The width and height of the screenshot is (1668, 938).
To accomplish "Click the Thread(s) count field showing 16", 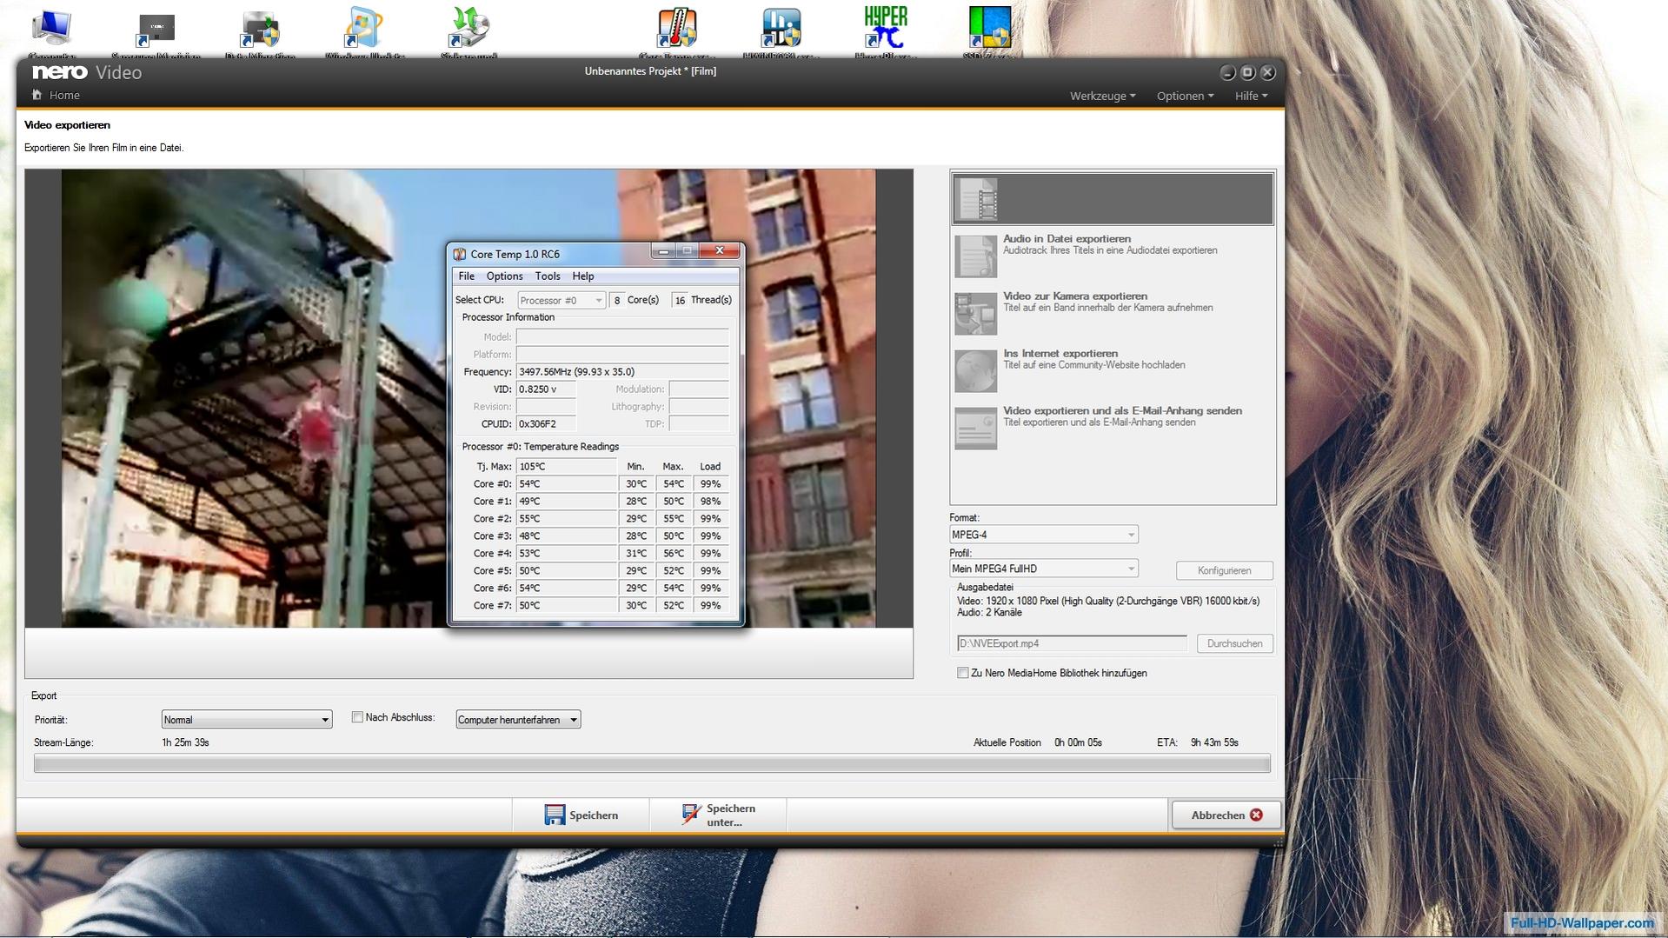I will pos(680,300).
